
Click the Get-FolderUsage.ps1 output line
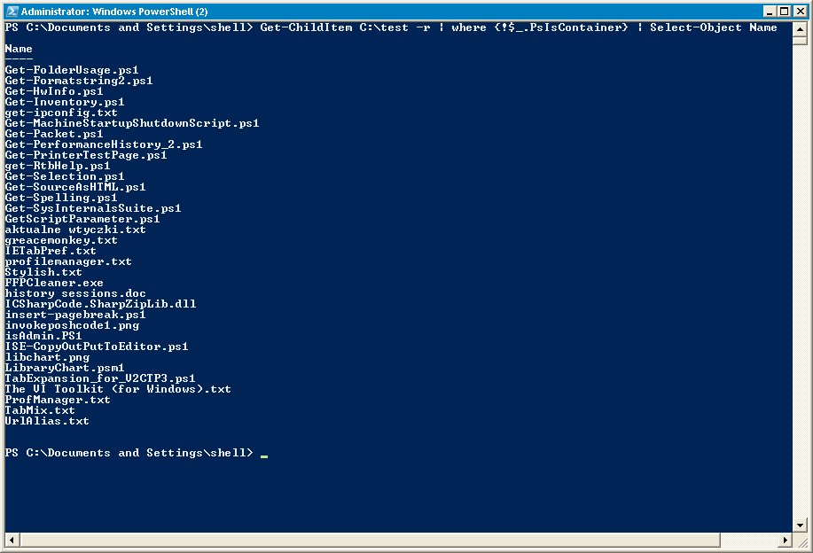point(72,70)
